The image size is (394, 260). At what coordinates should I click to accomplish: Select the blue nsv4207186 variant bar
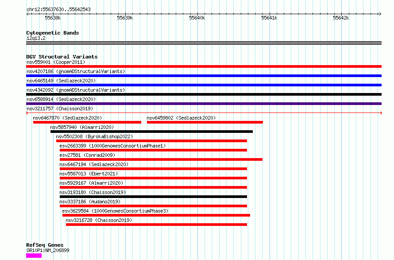click(x=204, y=76)
